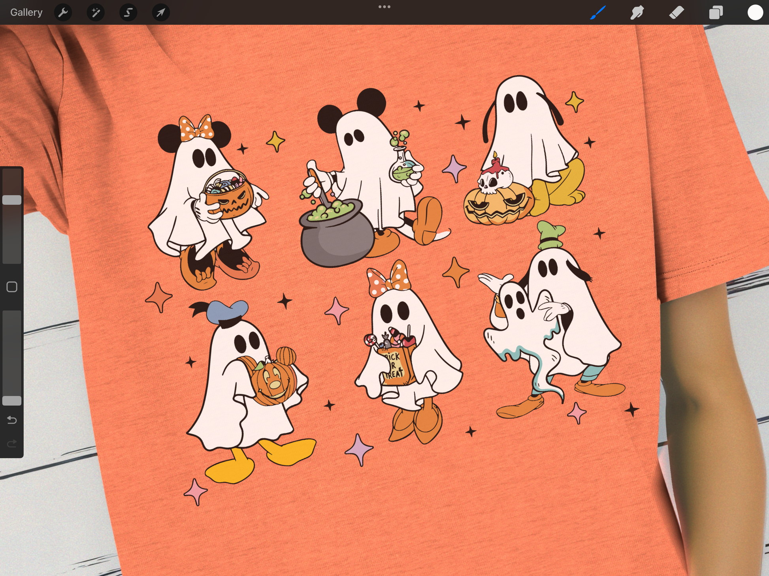Screen dimensions: 769x576
Task: Open the Actions wrench menu
Action: [63, 13]
